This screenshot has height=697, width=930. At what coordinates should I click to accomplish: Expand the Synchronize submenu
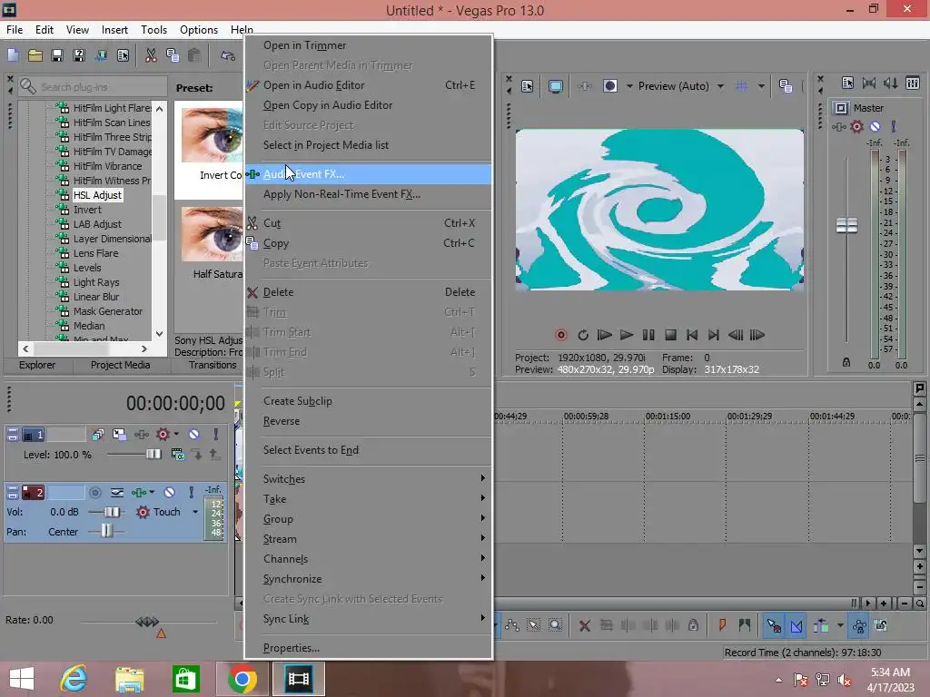(x=369, y=579)
